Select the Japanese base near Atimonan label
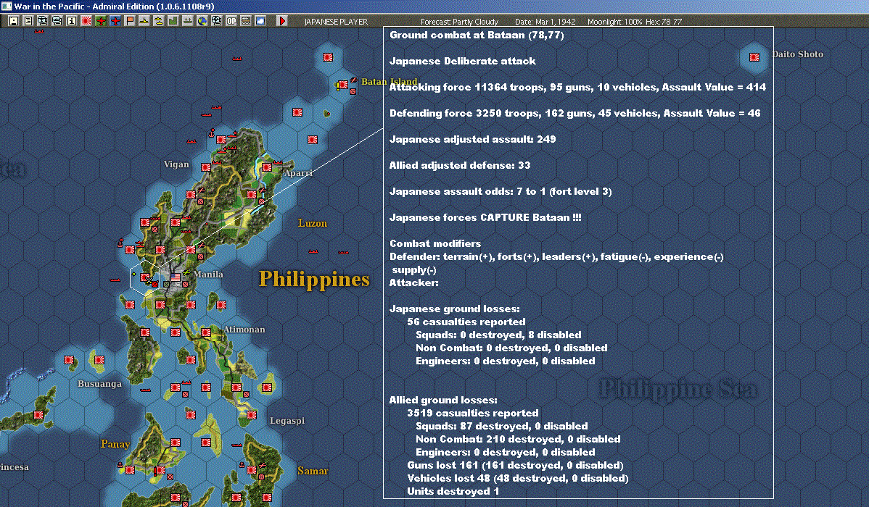This screenshot has width=869, height=507. coord(206,332)
